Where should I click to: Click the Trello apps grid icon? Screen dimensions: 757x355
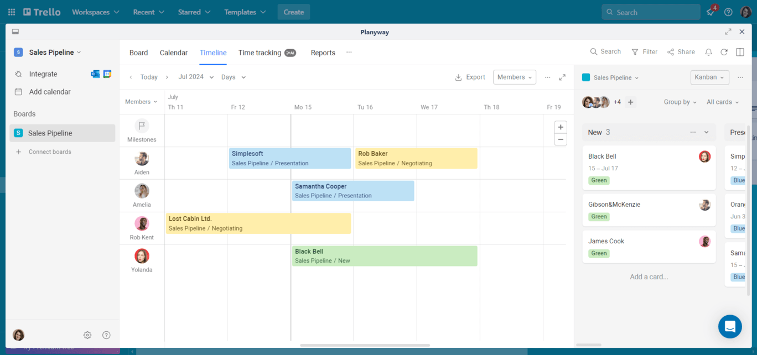pos(12,12)
